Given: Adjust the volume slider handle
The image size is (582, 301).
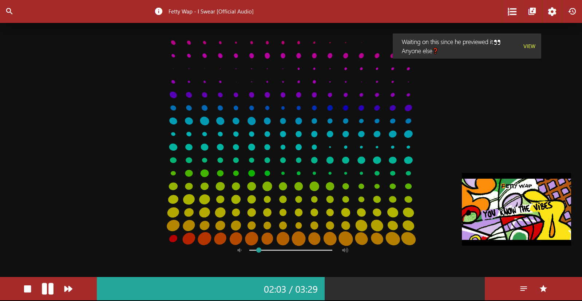Looking at the screenshot, I should [x=259, y=250].
